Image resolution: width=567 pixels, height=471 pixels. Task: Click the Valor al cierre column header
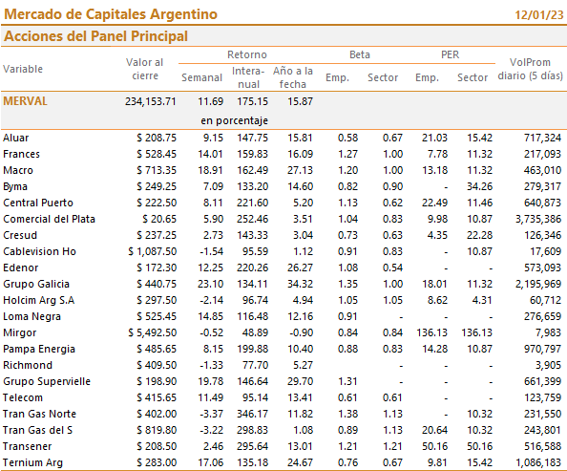pyautogui.click(x=145, y=69)
